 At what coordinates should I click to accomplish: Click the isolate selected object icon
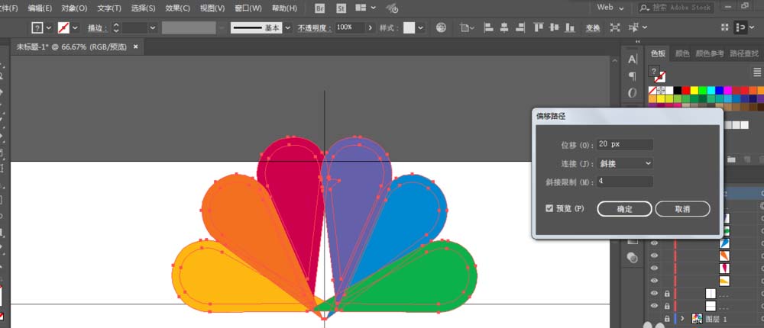click(x=615, y=27)
